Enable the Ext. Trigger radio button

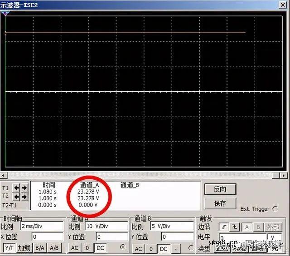click(275, 209)
